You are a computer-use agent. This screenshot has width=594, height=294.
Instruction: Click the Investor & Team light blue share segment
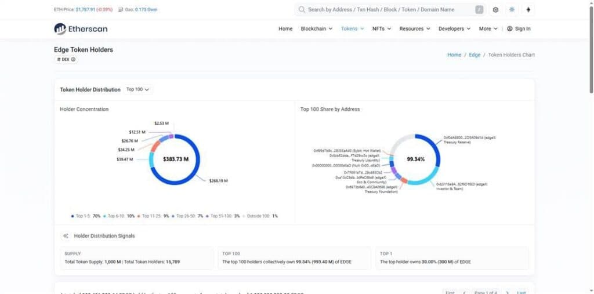[x=426, y=180]
